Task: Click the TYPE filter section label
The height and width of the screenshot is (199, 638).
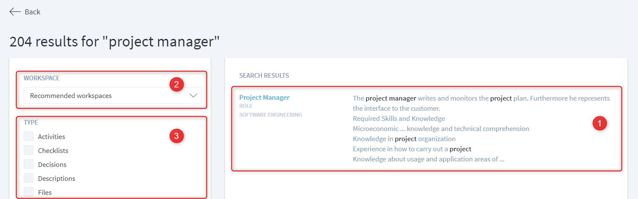Action: (31, 123)
